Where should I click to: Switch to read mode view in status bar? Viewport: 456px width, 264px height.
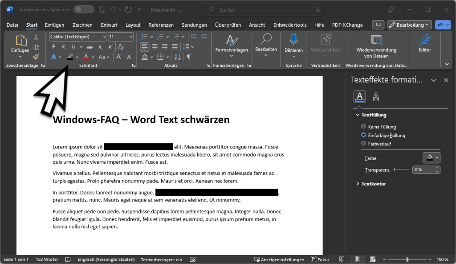tap(342, 260)
